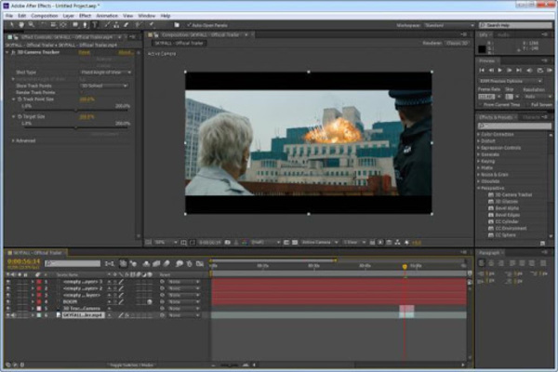Screen dimensions: 558x372
Task: Click the Play button in Preview panel
Action: (500, 70)
